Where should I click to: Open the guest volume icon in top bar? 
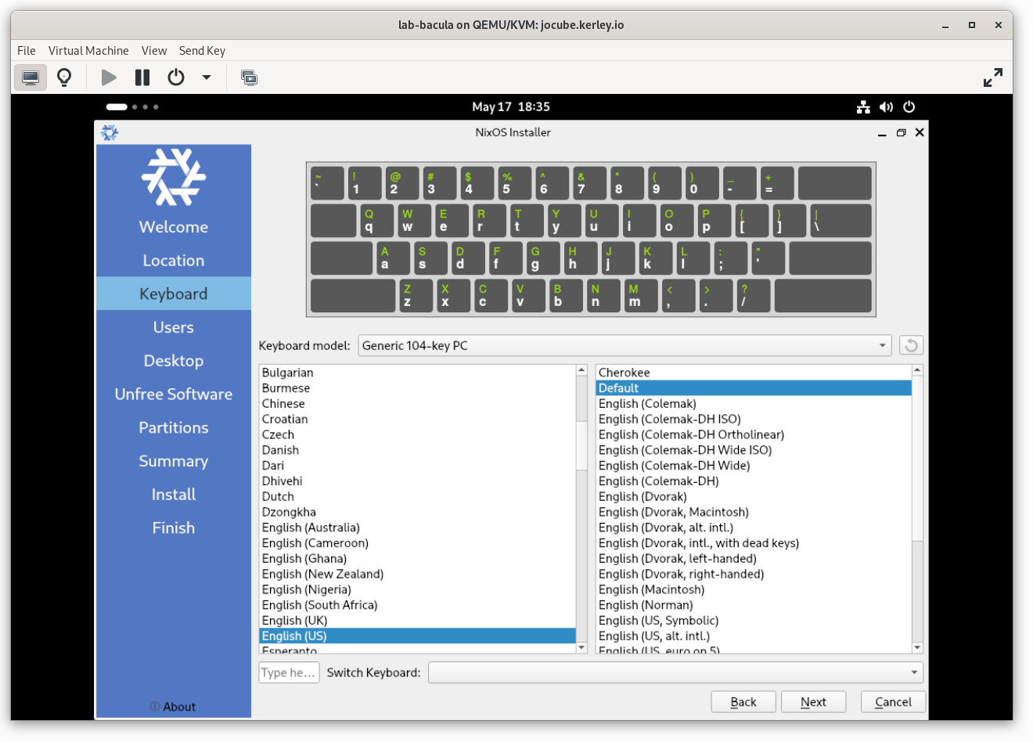886,107
